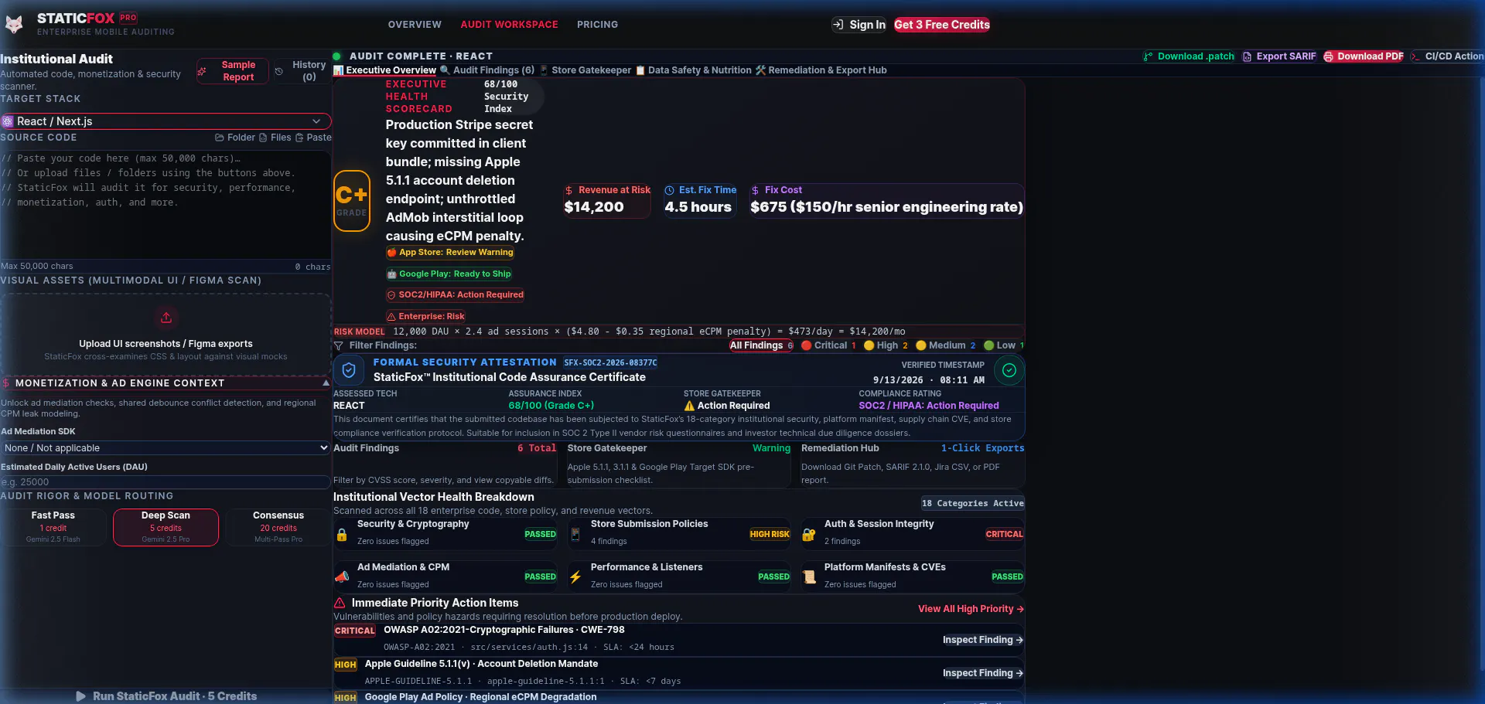Open the Remediation & Export Hub tab

point(821,70)
